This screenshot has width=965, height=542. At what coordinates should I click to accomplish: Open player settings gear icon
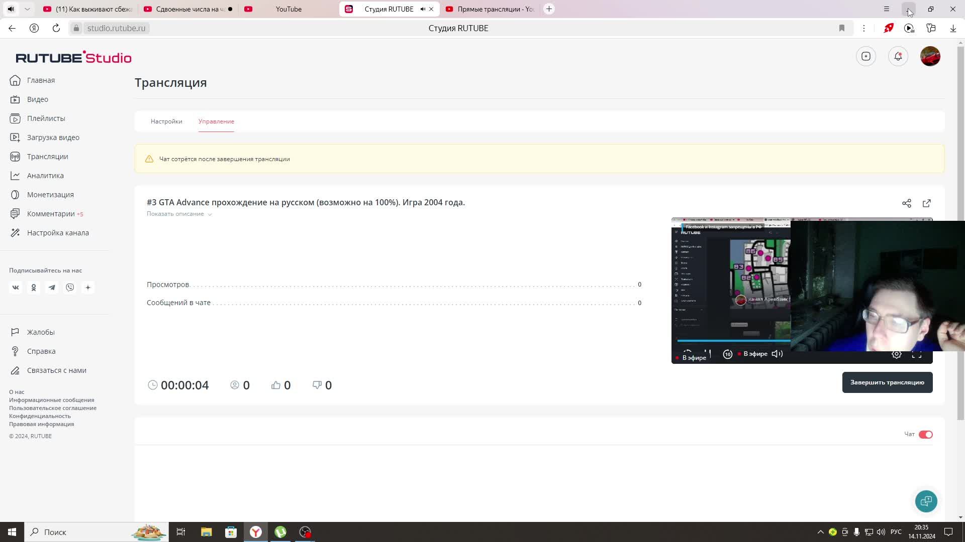pyautogui.click(x=896, y=354)
